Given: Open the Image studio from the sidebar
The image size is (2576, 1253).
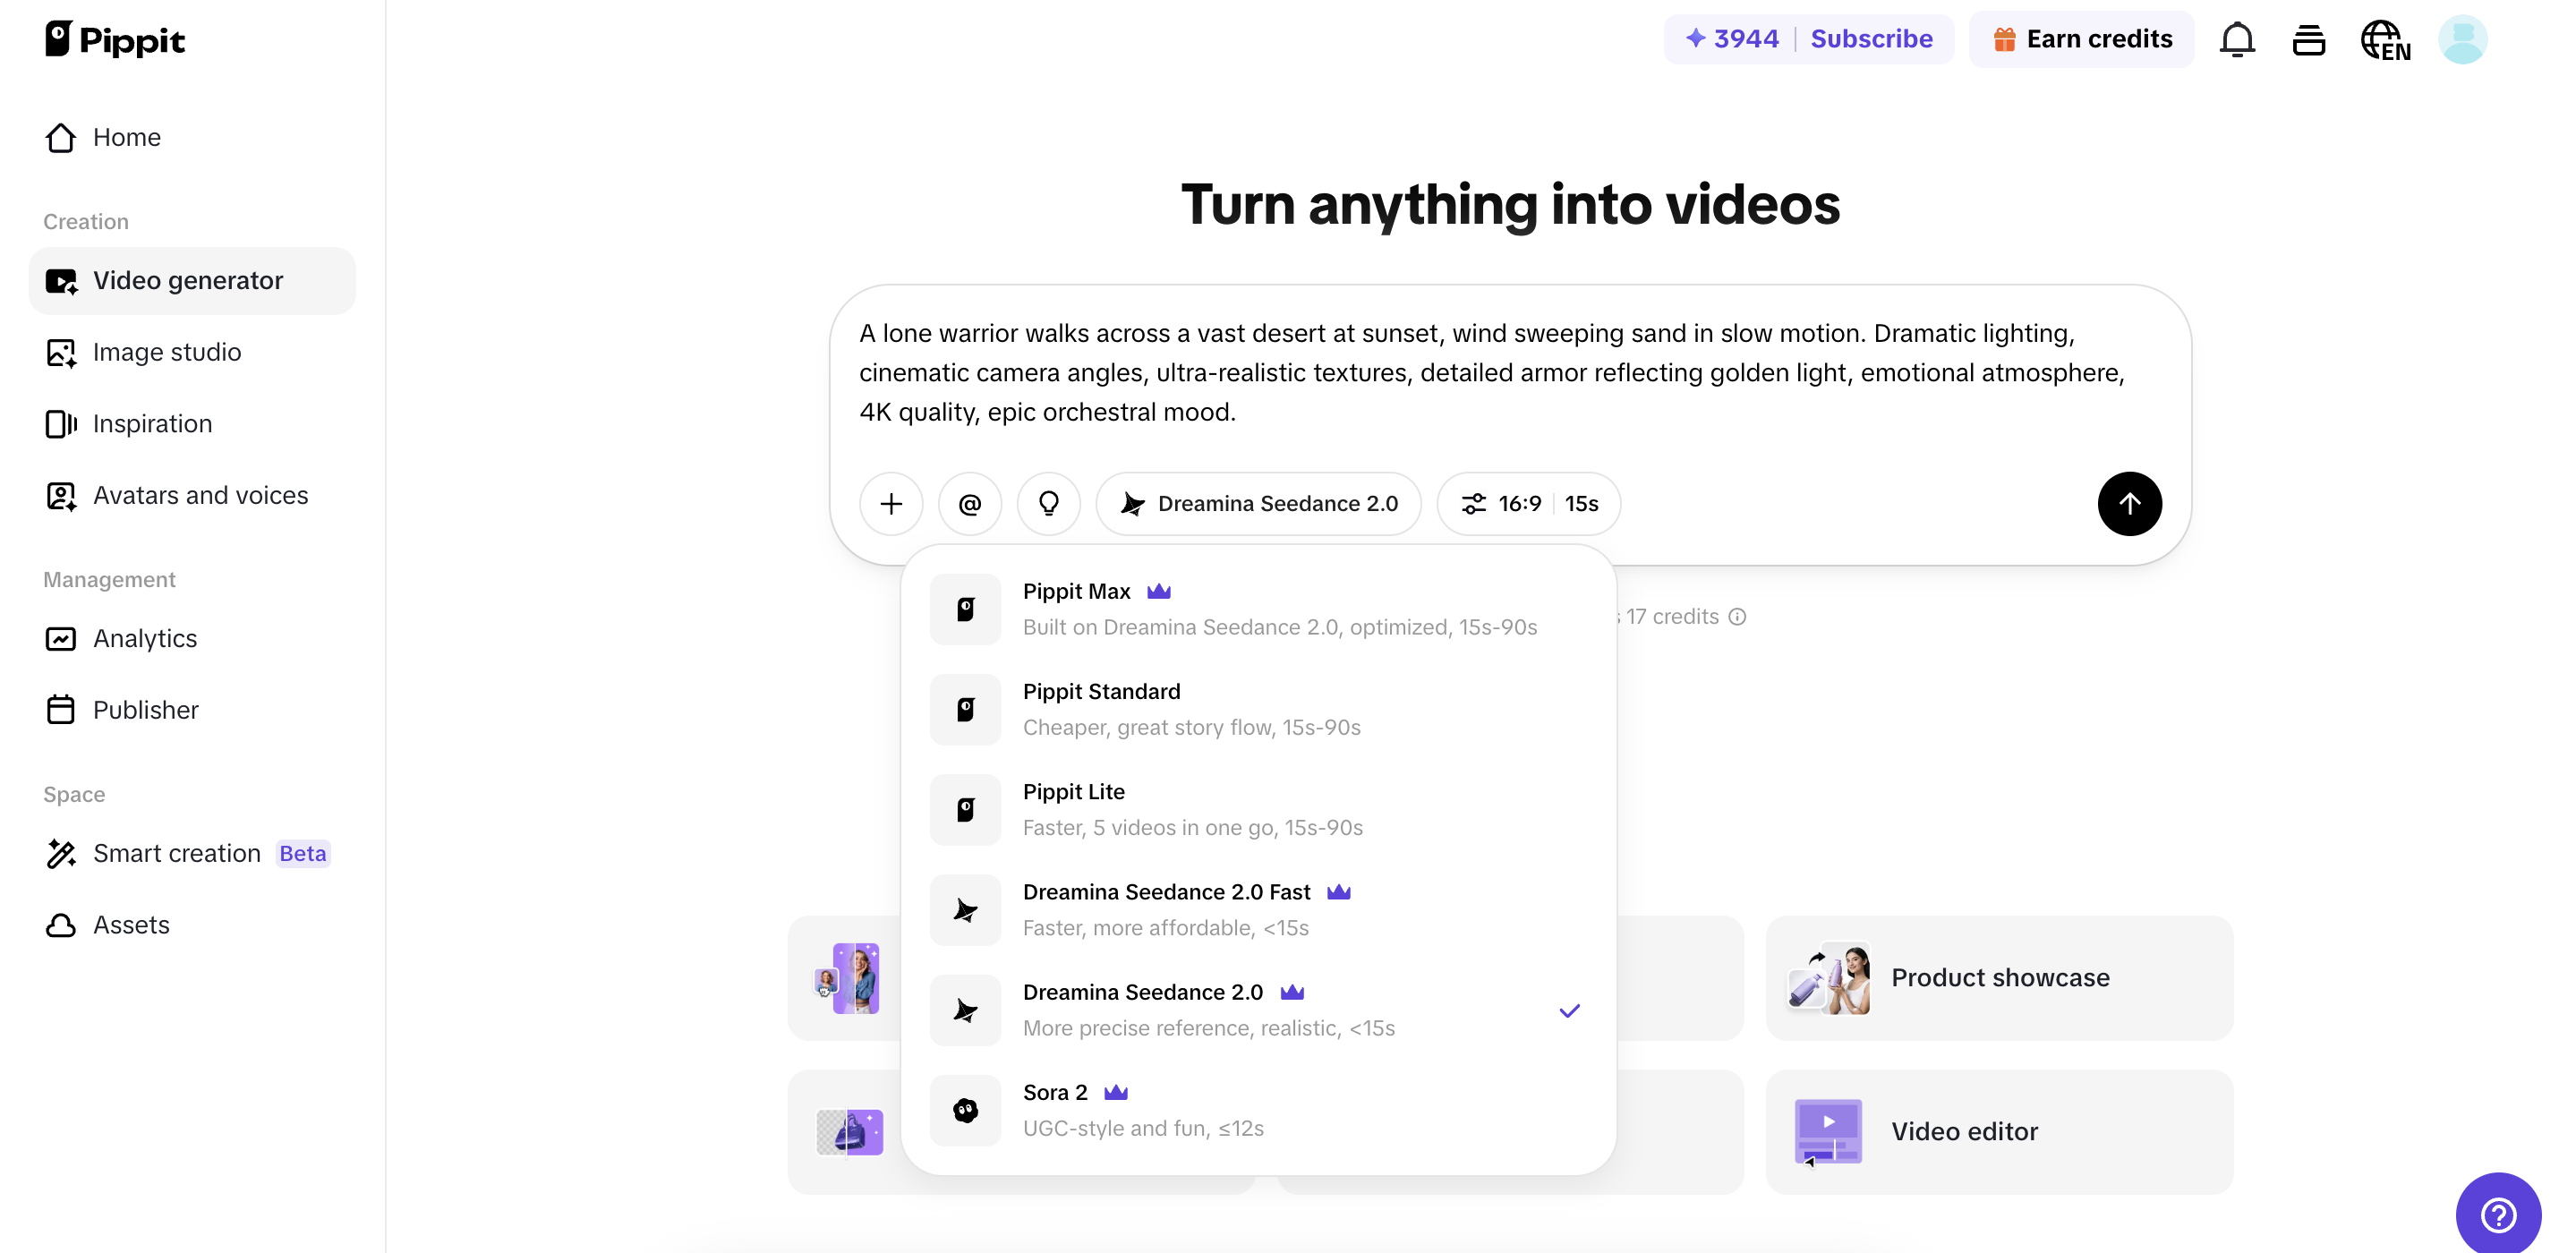Looking at the screenshot, I should (x=167, y=352).
